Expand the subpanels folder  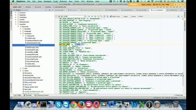(x=23, y=36)
